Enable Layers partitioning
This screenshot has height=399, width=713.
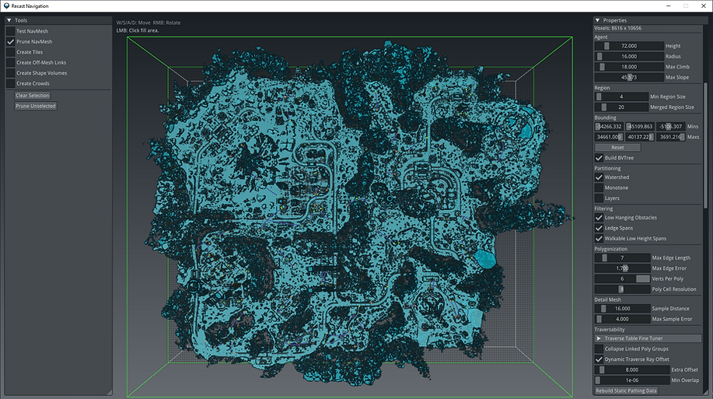tap(599, 198)
